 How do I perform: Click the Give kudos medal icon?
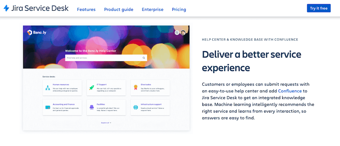point(135,87)
